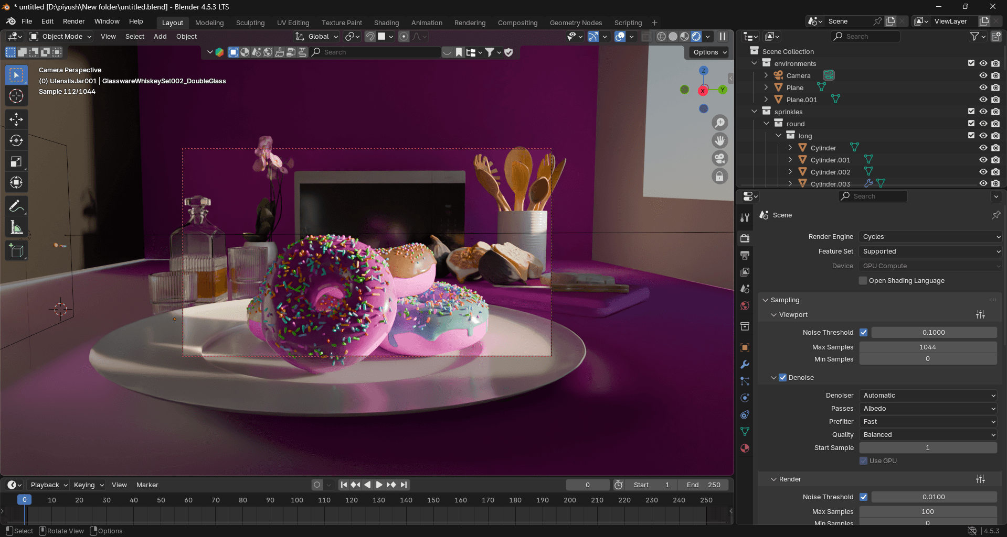The image size is (1007, 537).
Task: Toggle lock camera to view icon
Action: [x=720, y=176]
